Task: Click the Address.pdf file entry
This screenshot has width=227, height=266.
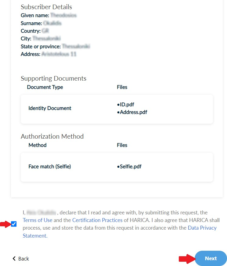Action: [133, 112]
